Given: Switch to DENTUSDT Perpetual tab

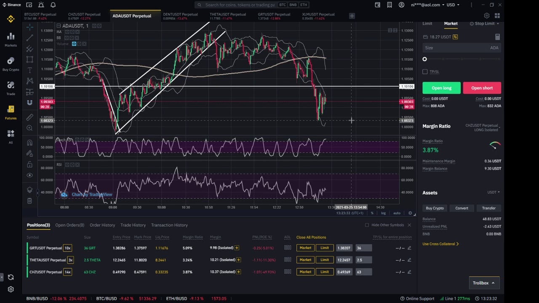Looking at the screenshot, I should pyautogui.click(x=180, y=16).
